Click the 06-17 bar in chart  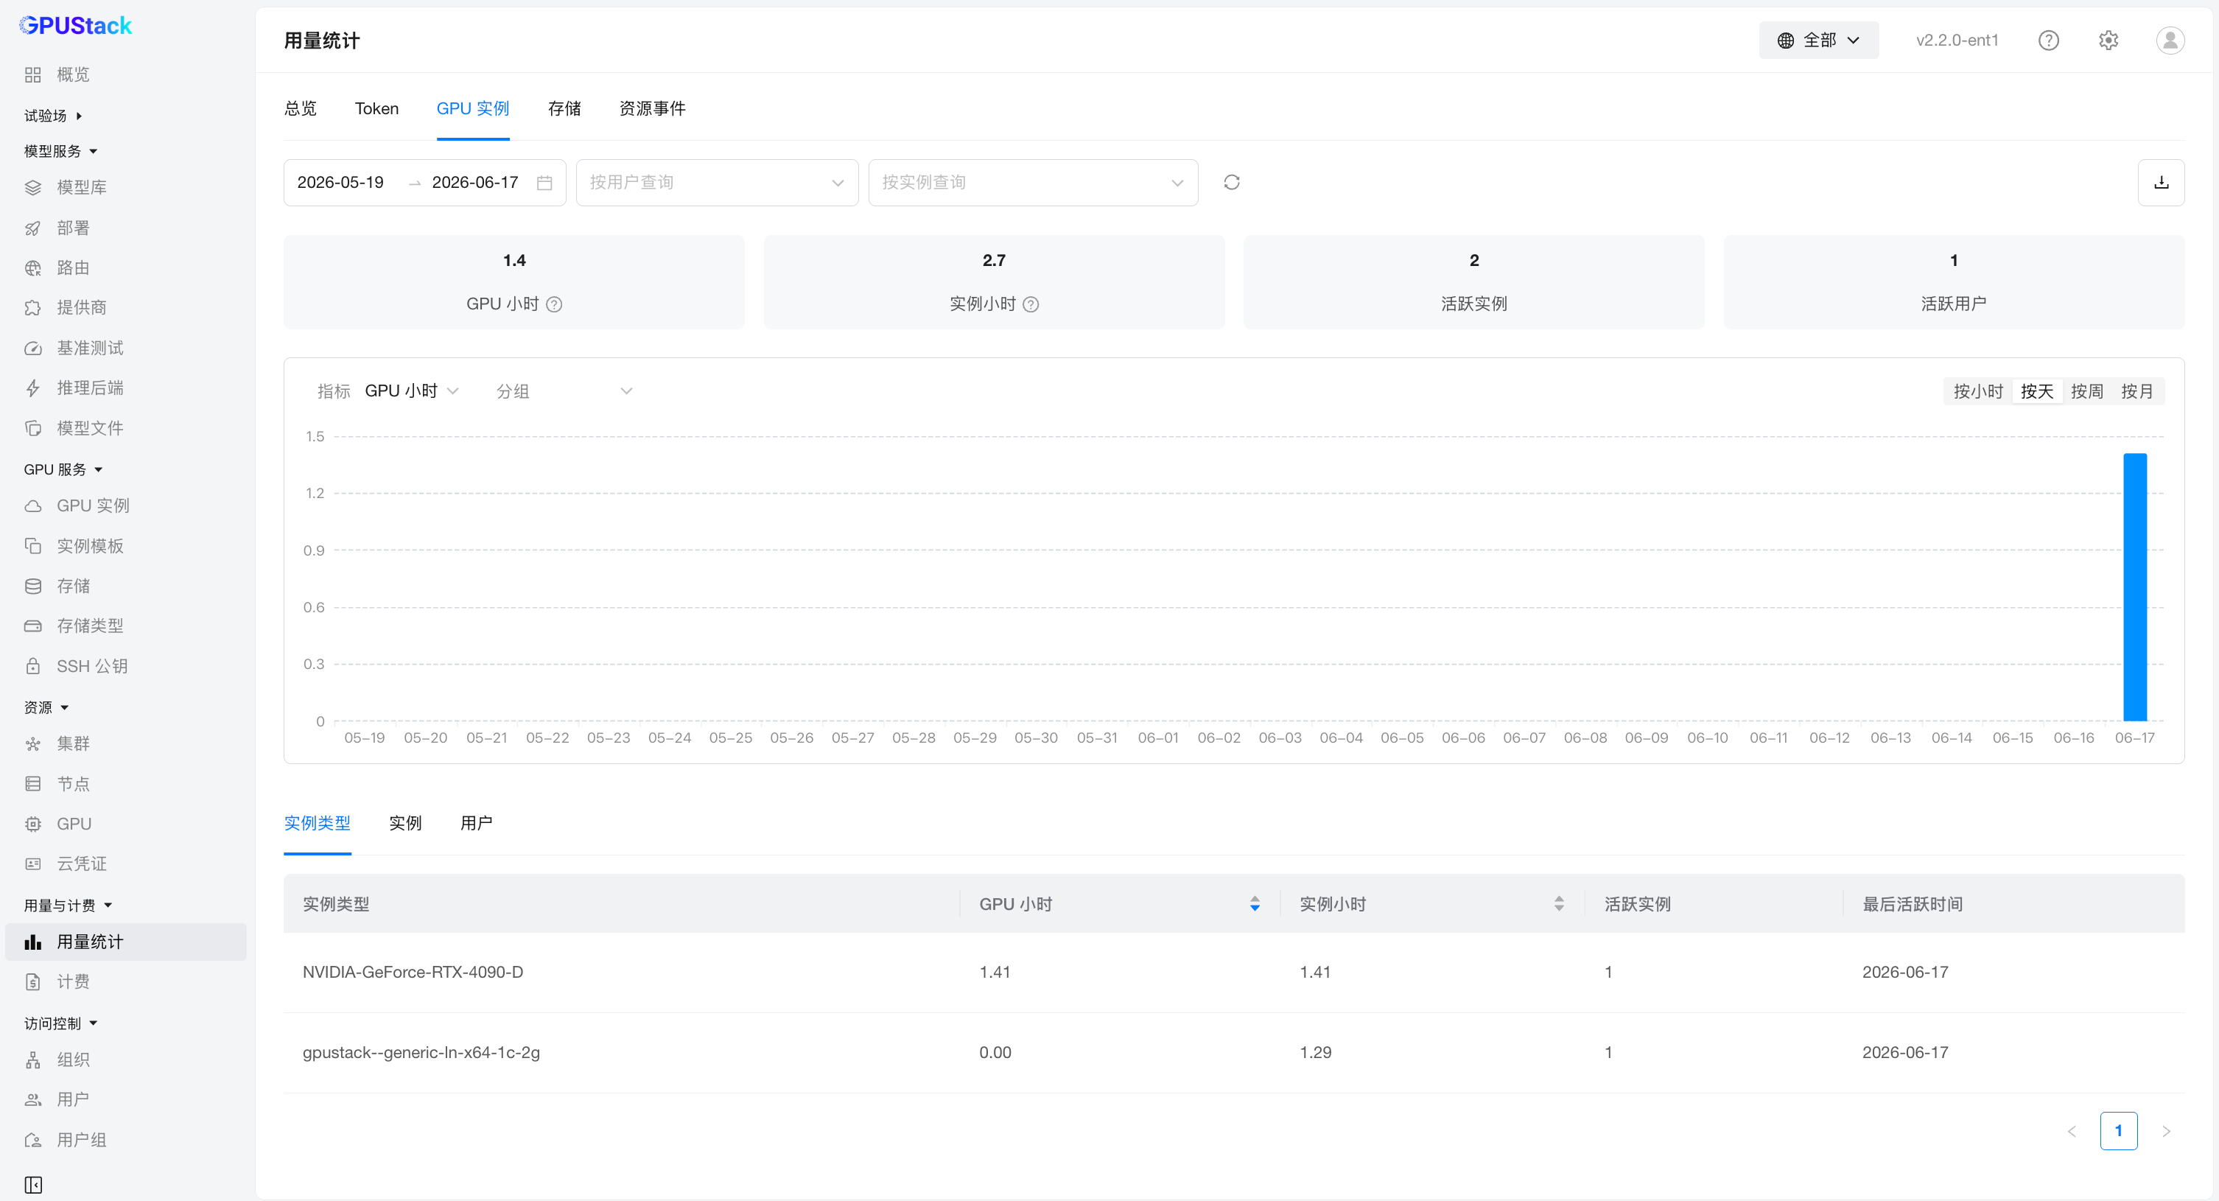pos(2134,587)
